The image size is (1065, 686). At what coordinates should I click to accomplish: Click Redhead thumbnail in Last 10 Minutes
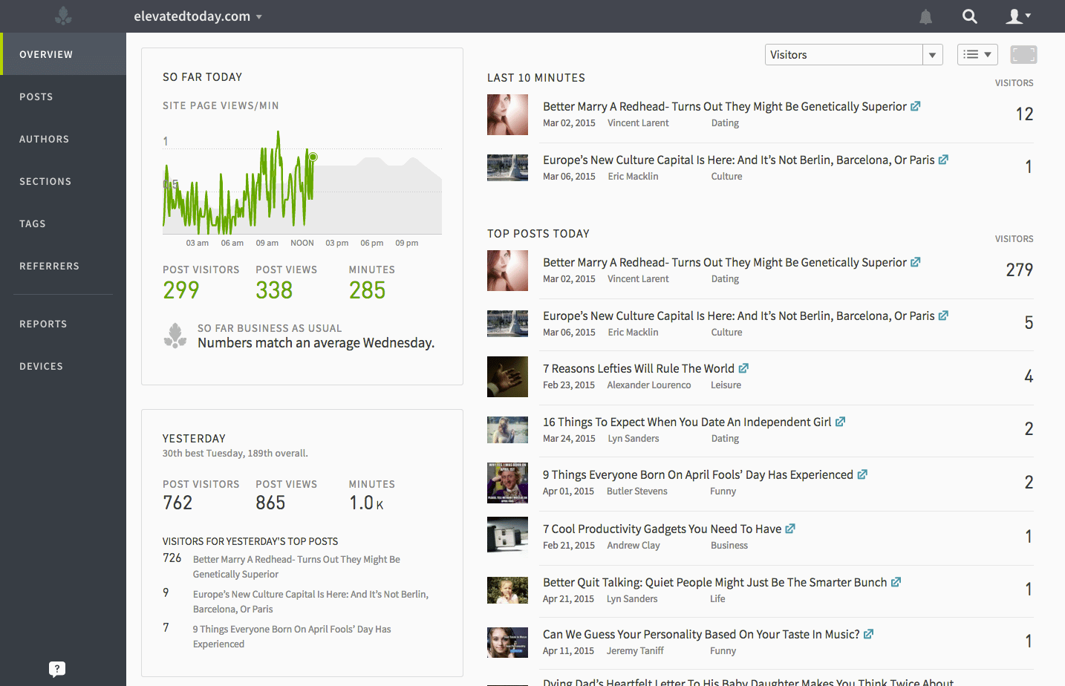(507, 114)
